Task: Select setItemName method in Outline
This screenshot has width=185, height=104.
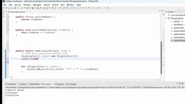Action: (178, 37)
